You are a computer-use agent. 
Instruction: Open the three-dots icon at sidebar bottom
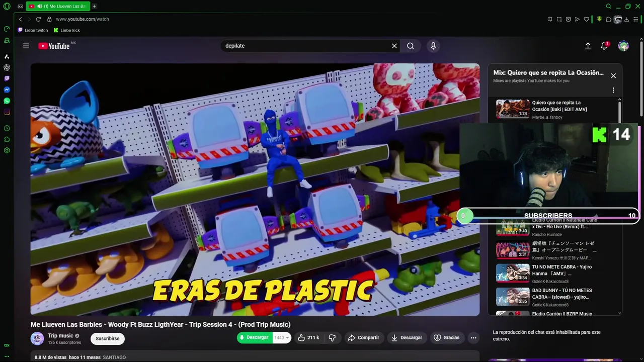pos(7,356)
